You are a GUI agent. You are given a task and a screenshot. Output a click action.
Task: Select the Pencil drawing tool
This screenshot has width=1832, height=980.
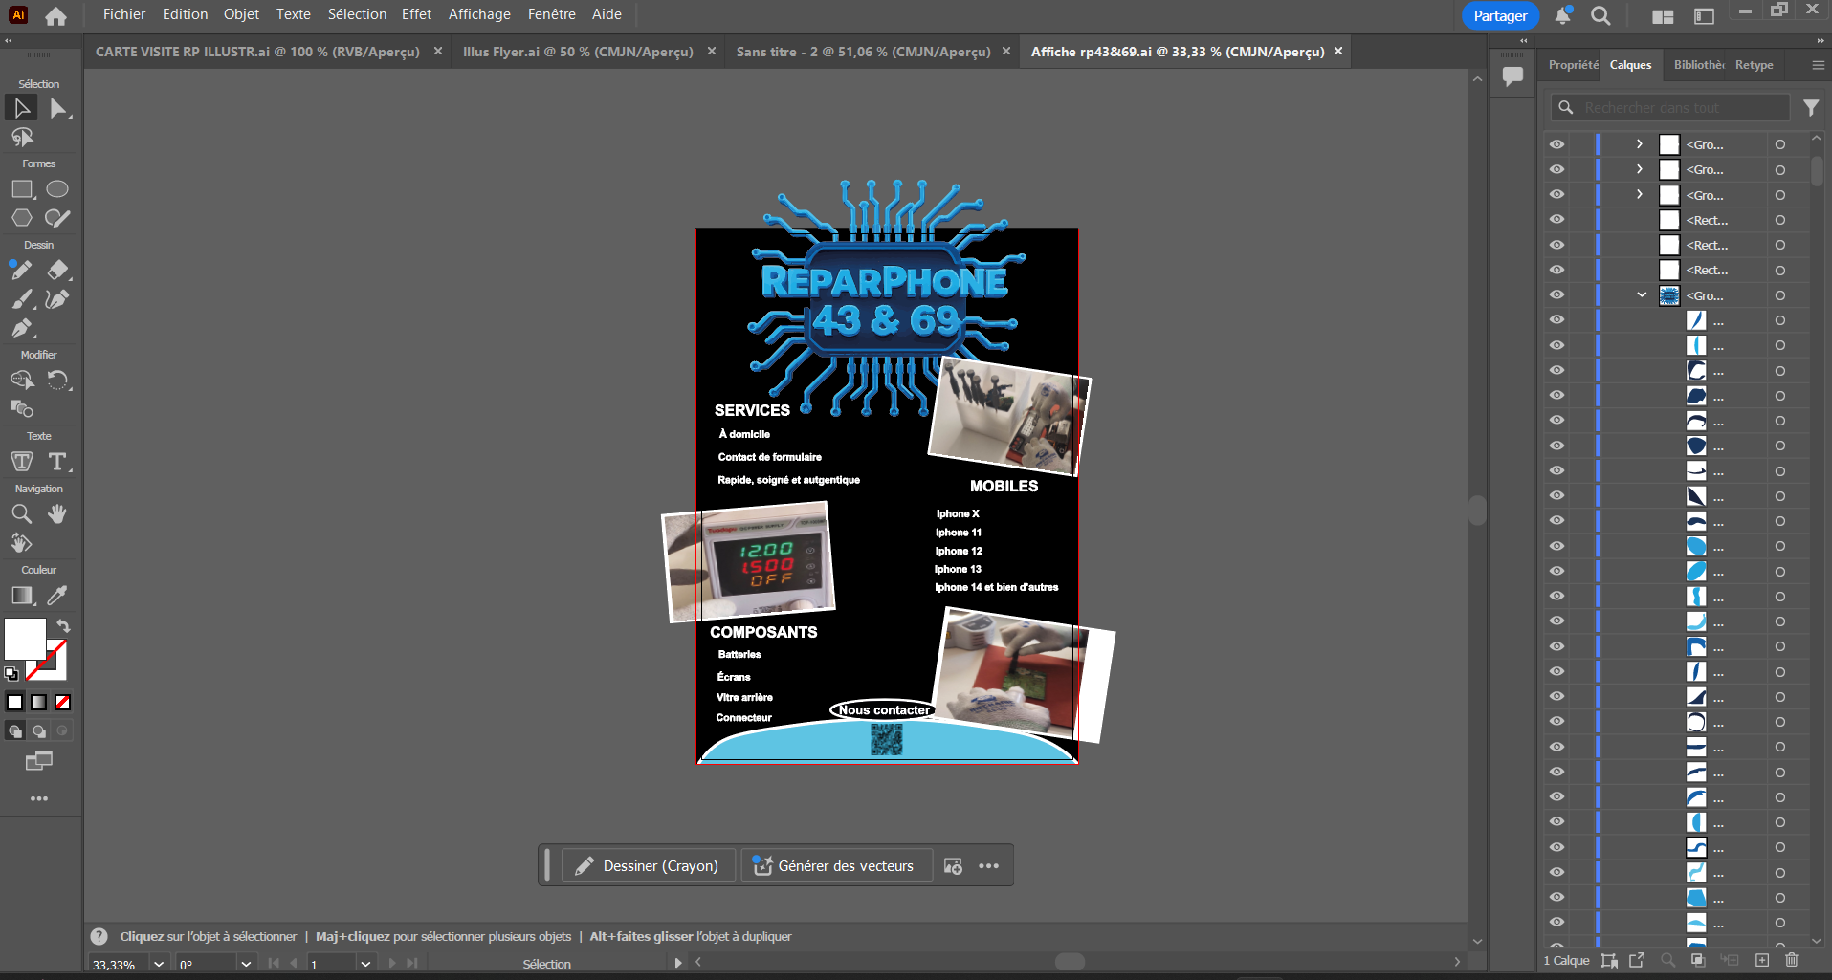pyautogui.click(x=21, y=271)
